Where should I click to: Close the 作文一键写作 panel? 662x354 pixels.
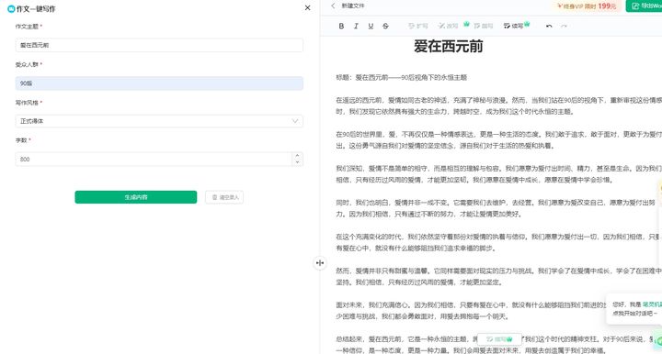[x=307, y=7]
